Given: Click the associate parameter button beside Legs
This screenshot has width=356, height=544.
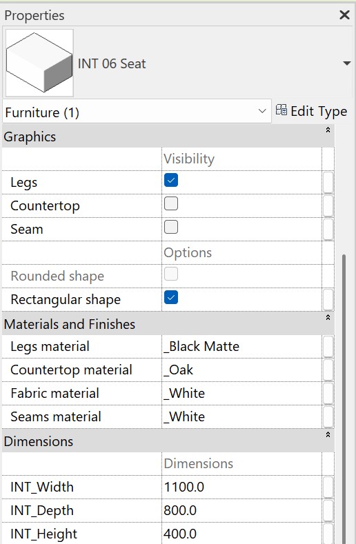Looking at the screenshot, I should click(328, 183).
